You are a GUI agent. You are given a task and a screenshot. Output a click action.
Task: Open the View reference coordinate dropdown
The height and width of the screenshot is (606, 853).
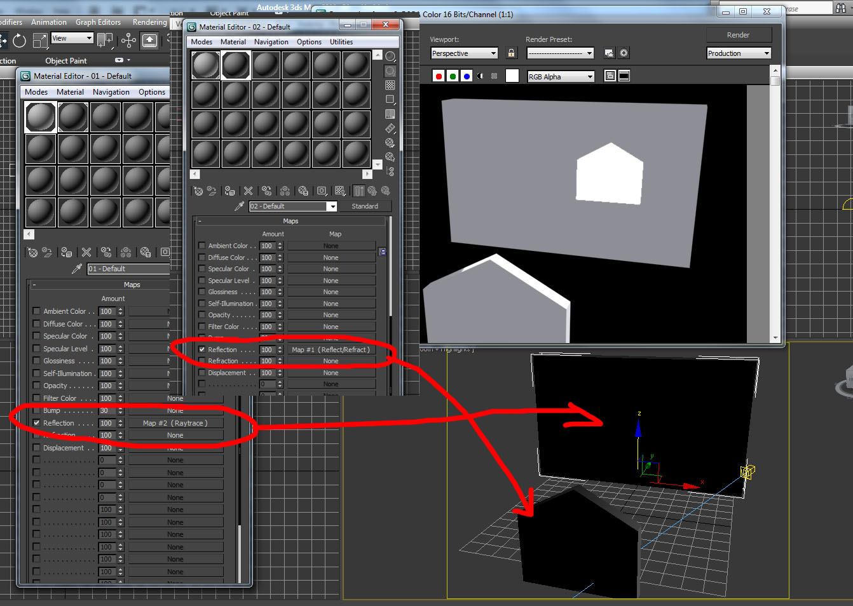click(x=72, y=38)
